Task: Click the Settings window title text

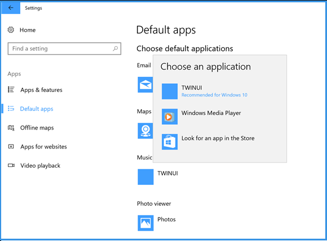Action: point(34,8)
